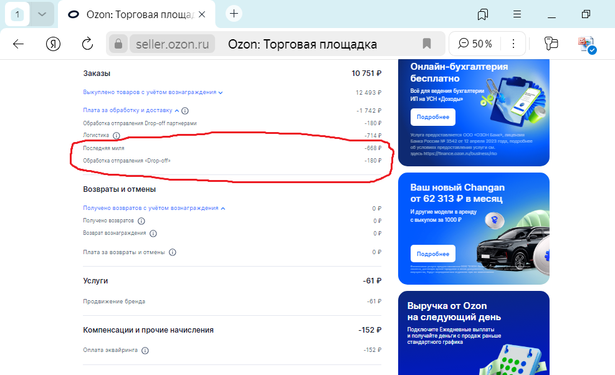Click the -1 742 ₽ amount
This screenshot has width=615, height=375.
point(369,111)
